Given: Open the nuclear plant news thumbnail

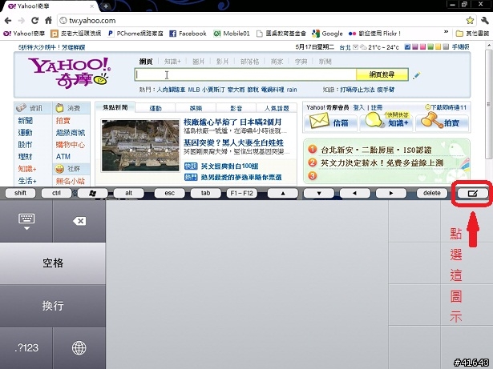Looking at the screenshot, I should tap(140, 146).
